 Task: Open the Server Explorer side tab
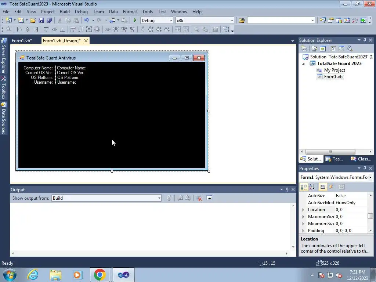tap(4, 56)
